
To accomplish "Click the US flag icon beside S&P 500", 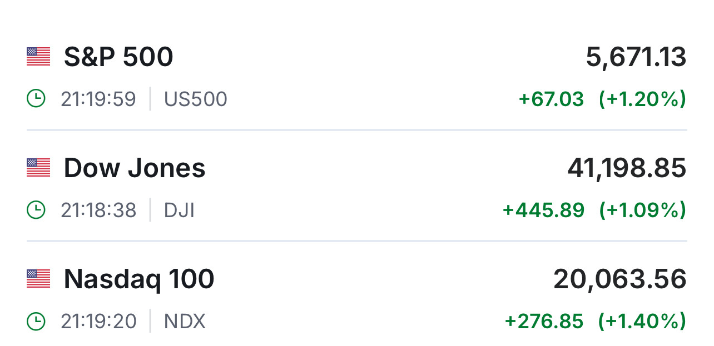I will click(x=38, y=57).
